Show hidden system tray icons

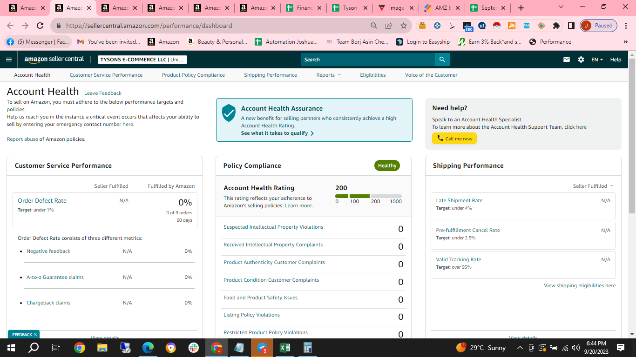tap(520, 348)
